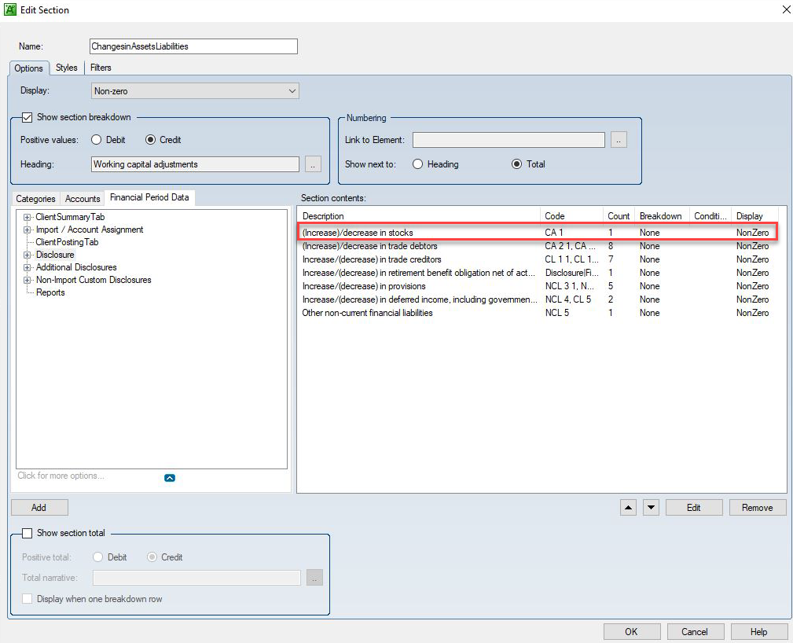Open the Link to Element browse ".." button
Viewport: 793px width, 643px height.
click(x=619, y=139)
